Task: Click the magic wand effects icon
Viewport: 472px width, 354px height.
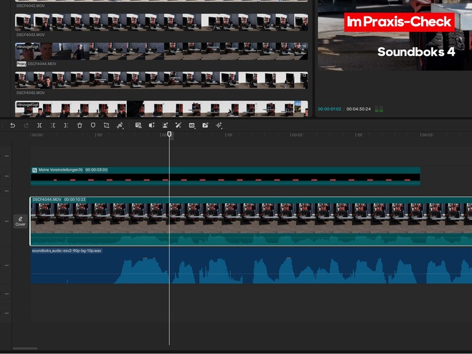Action: [178, 126]
